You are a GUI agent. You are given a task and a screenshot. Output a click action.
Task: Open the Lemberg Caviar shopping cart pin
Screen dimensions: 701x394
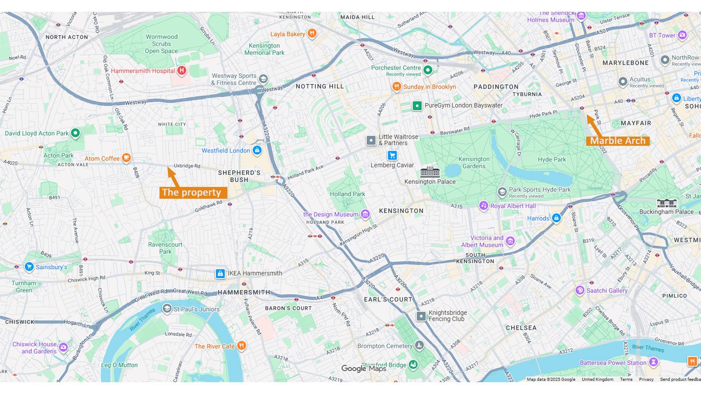coord(392,155)
